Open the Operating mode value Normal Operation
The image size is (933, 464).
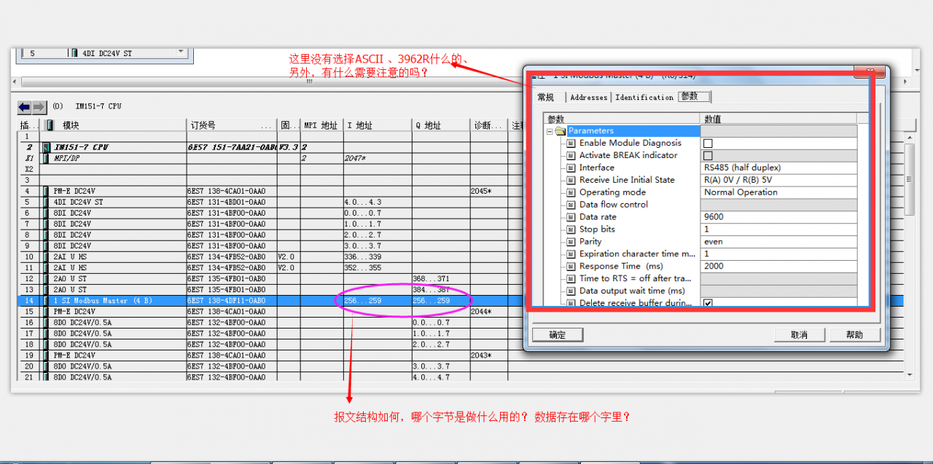tap(778, 192)
